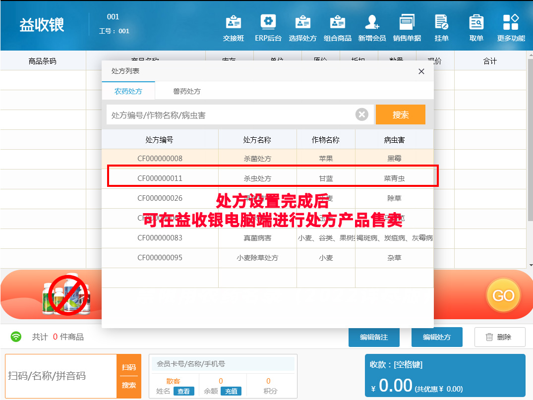Click the 挂单 hold order icon

tap(441, 27)
